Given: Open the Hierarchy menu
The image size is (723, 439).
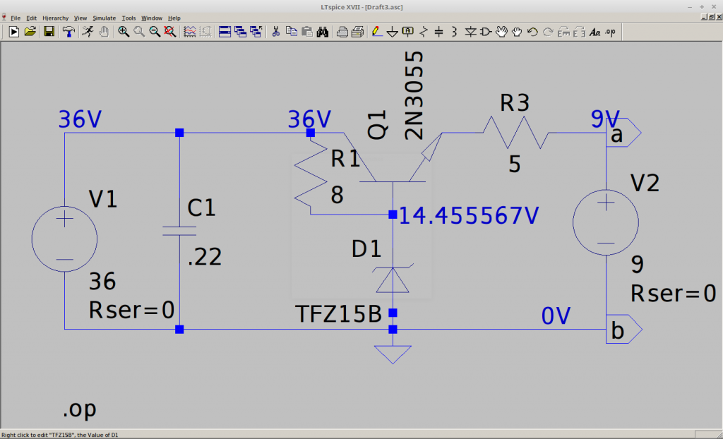Looking at the screenshot, I should pos(55,18).
